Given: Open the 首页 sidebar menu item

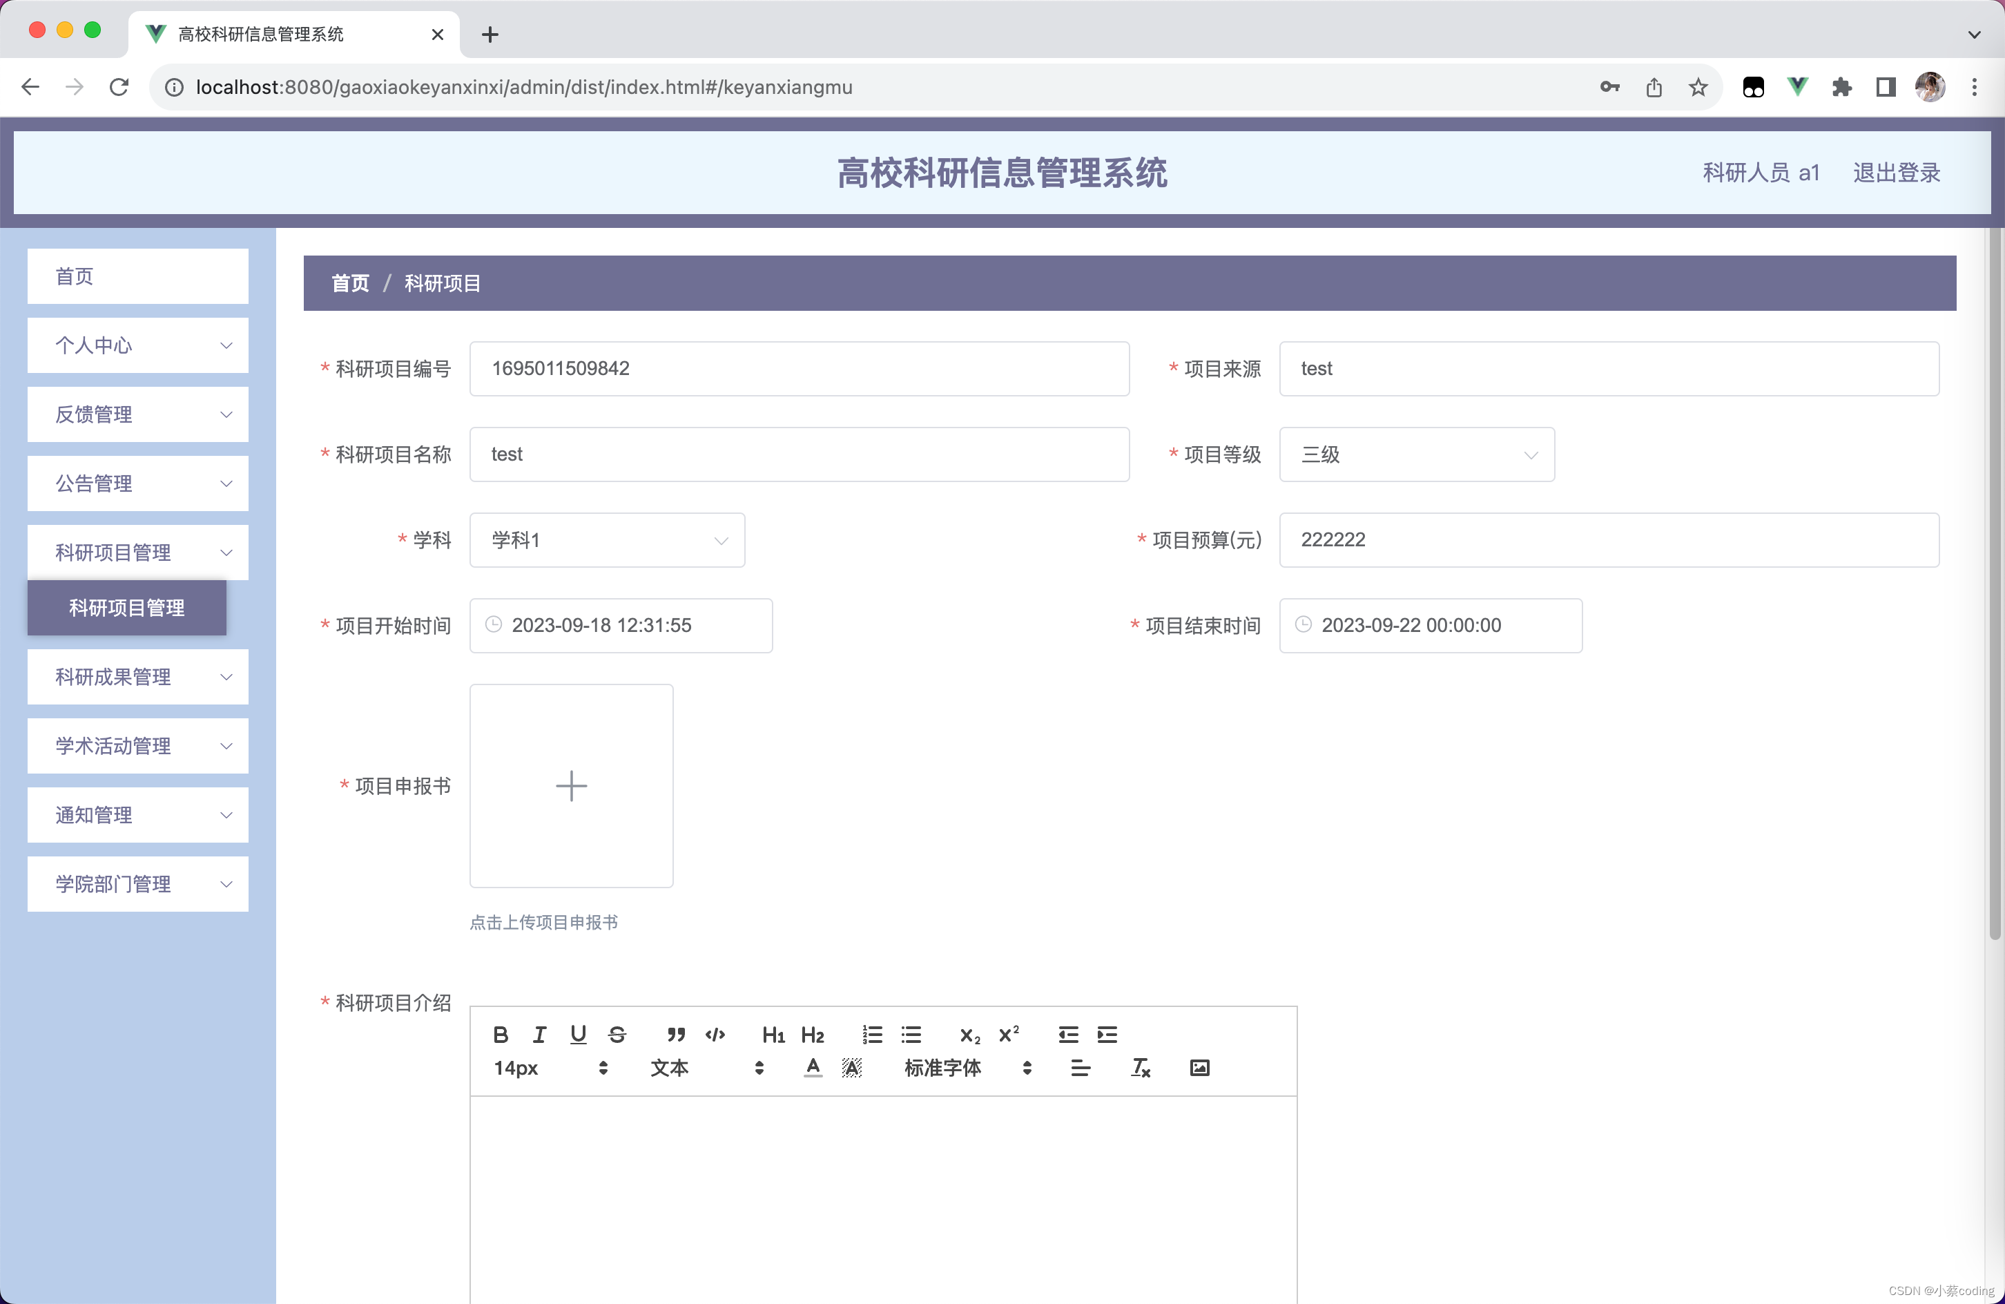Looking at the screenshot, I should tap(138, 276).
